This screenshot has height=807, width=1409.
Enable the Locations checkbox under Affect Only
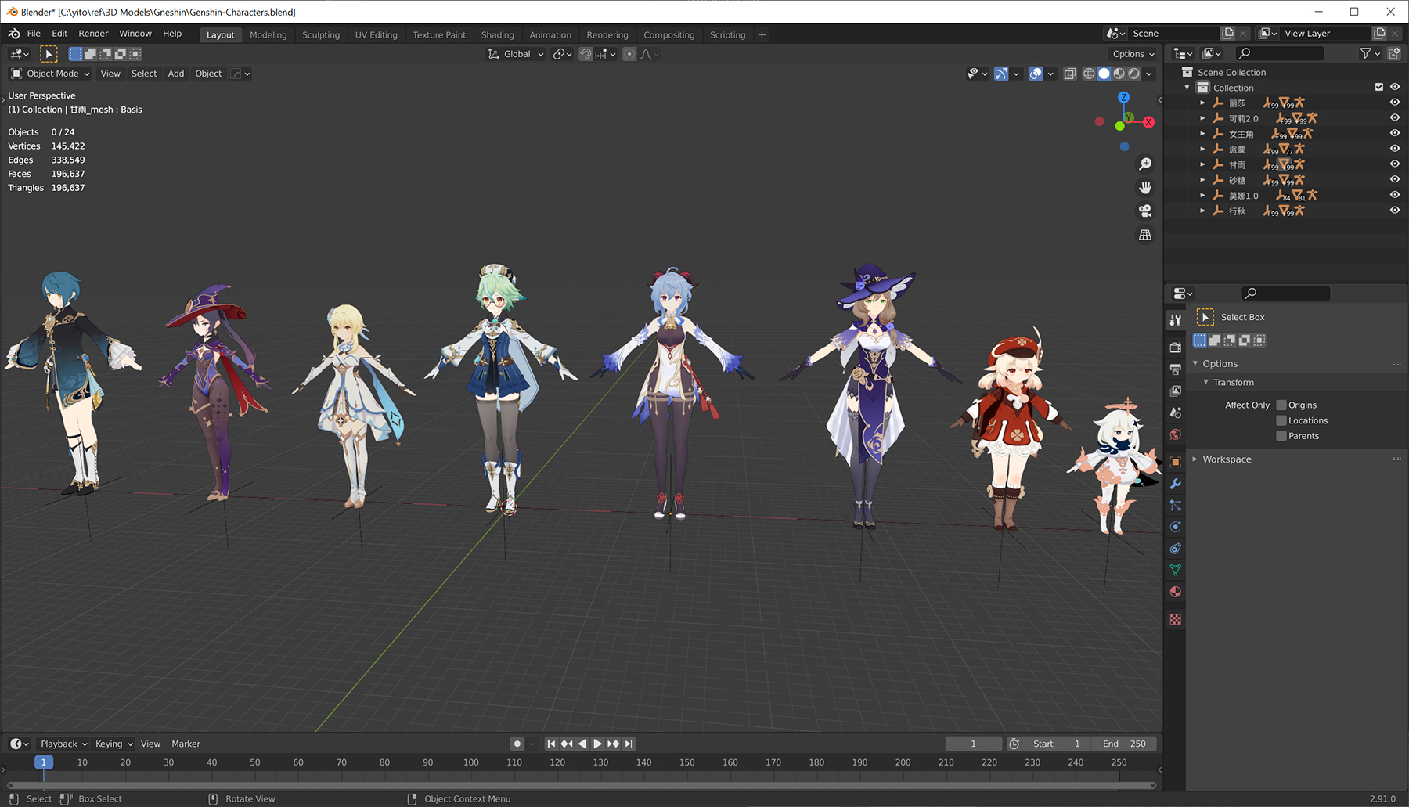(1281, 420)
